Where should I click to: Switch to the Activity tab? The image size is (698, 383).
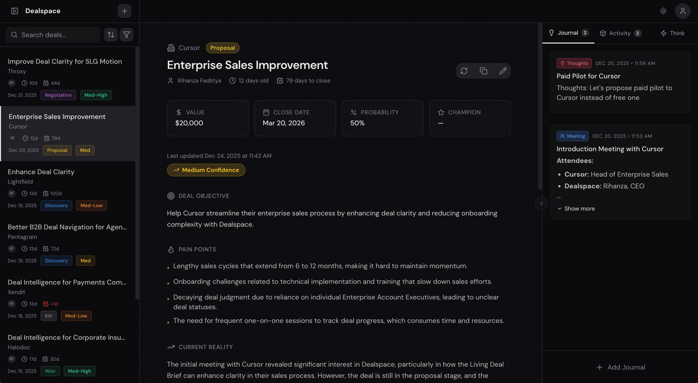click(x=620, y=33)
